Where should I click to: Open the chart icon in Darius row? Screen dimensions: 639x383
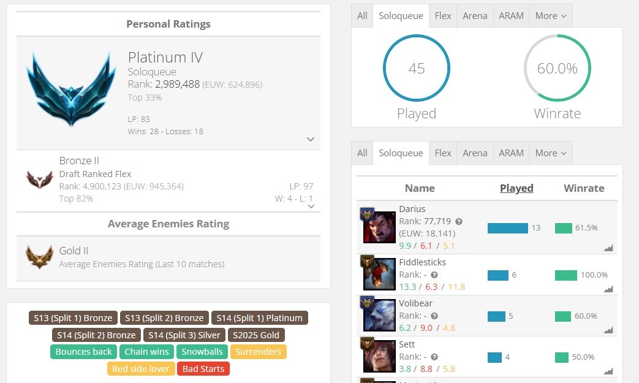tap(608, 248)
